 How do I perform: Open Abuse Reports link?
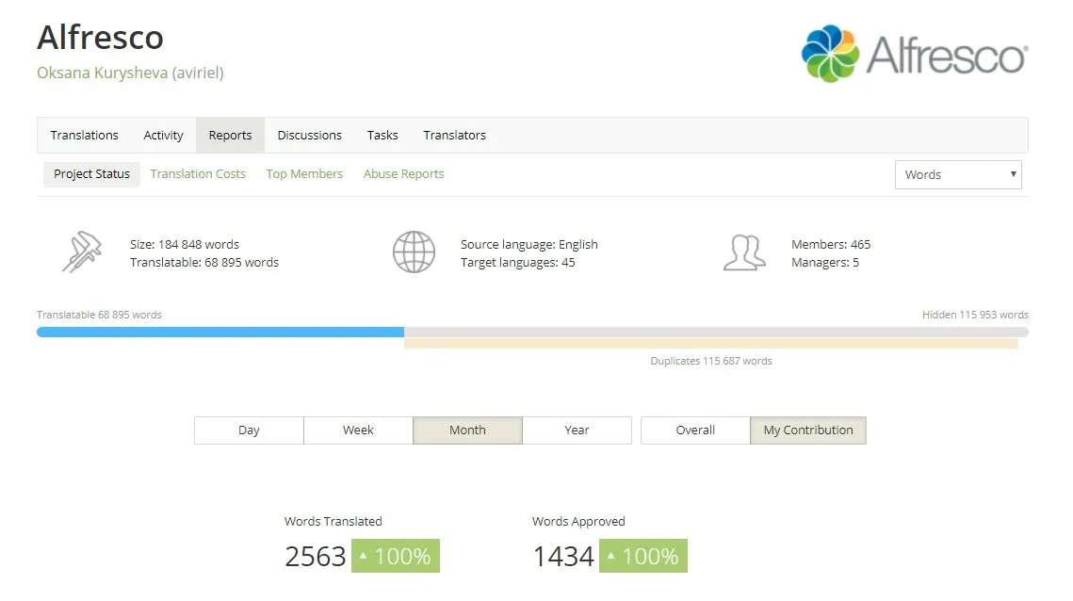tap(404, 174)
